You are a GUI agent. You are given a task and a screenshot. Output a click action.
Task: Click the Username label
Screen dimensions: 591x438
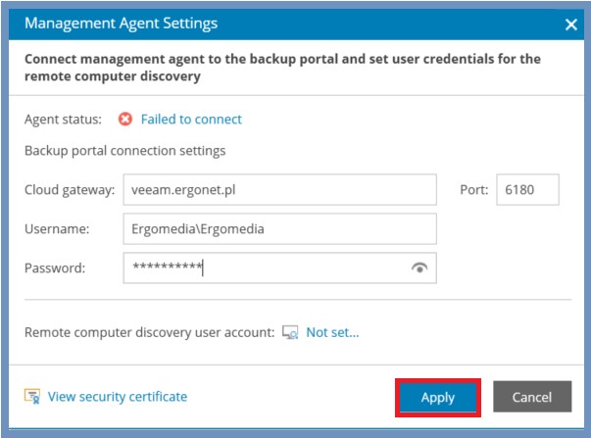coord(57,229)
